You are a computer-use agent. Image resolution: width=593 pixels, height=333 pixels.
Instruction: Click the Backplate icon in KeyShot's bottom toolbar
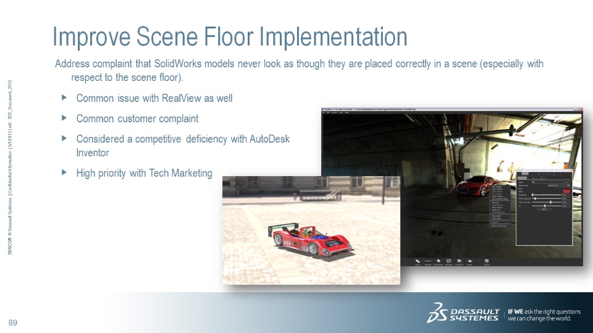[x=448, y=262]
